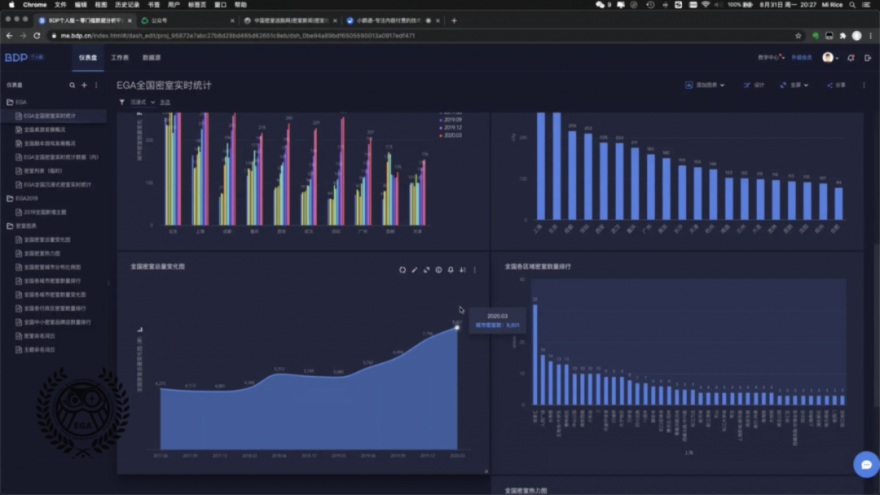Screen dimensions: 880x495
Task: Open the 添加图表 dropdown
Action: tap(705, 85)
